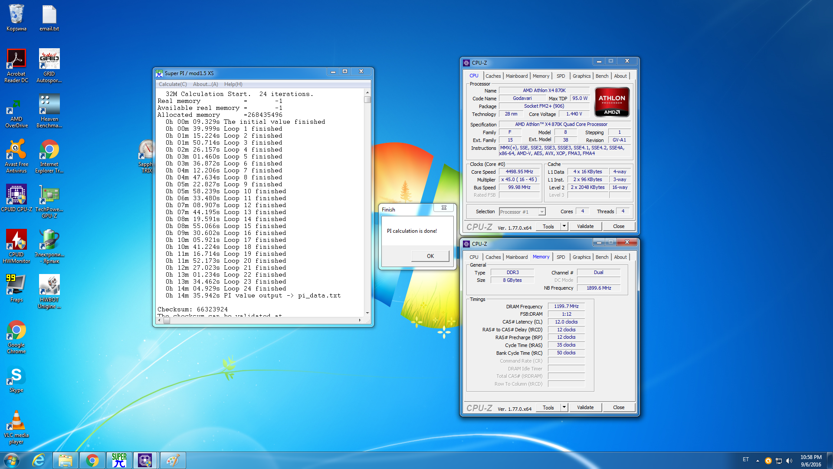Switch to Mainboard tab in upper CPU-Z

(x=517, y=76)
